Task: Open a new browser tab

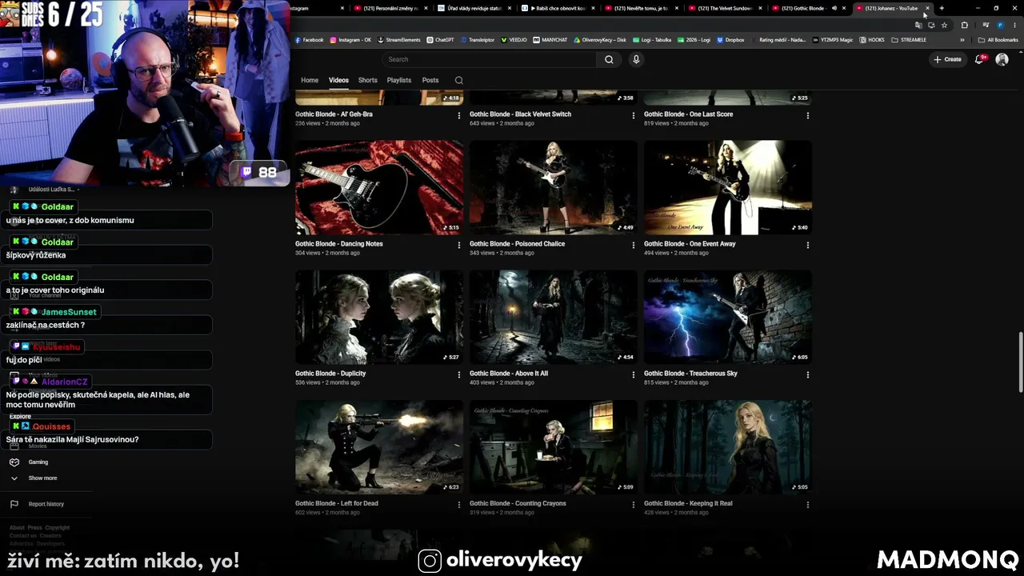Action: tap(942, 8)
